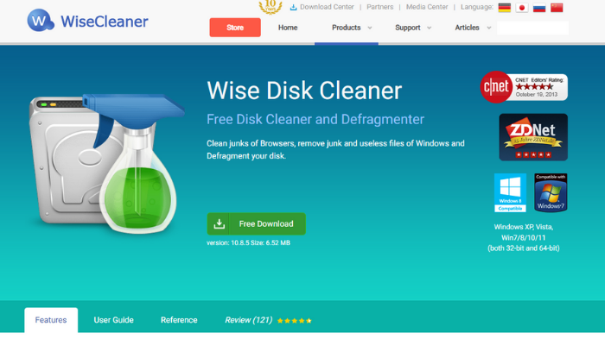This screenshot has height=345, width=605.
Task: Expand the Support dropdown menu
Action: click(413, 28)
